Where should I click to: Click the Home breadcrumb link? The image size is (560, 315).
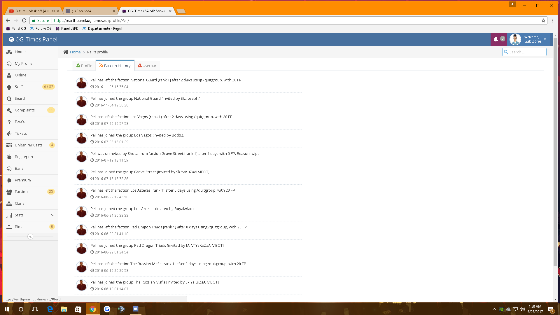[75, 52]
